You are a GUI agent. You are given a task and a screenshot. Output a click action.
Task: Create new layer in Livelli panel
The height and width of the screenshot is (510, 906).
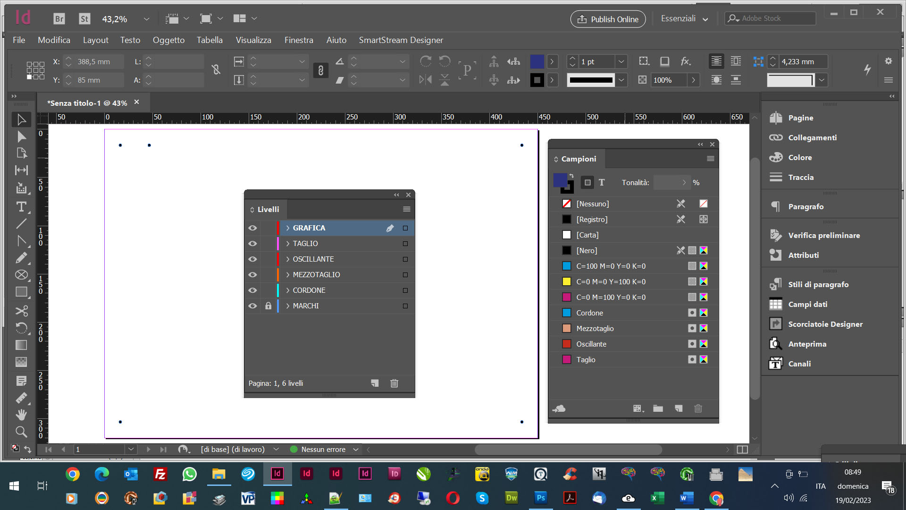pyautogui.click(x=375, y=383)
